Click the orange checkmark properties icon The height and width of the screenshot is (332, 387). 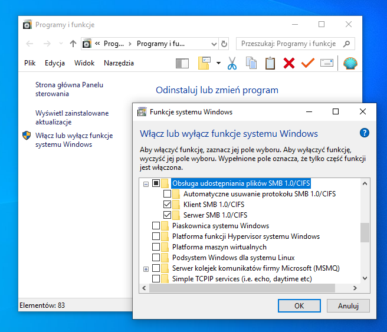click(x=308, y=63)
